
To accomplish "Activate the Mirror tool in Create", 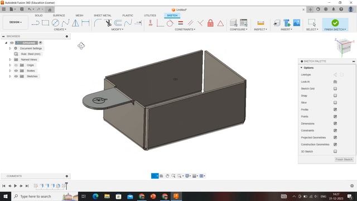I will 75,23.
